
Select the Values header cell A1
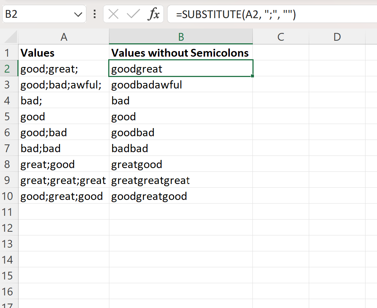pos(64,53)
